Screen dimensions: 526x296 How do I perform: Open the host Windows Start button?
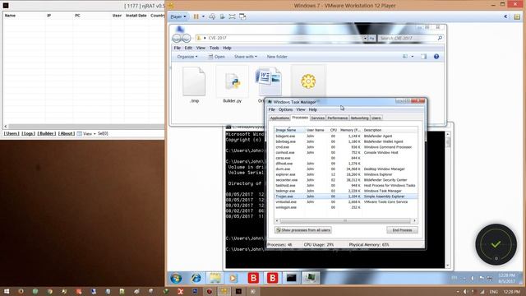pyautogui.click(x=7, y=291)
